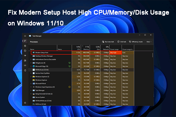Click the Windows Explorer (2) folder icon
The image size is (176, 117).
point(33,77)
